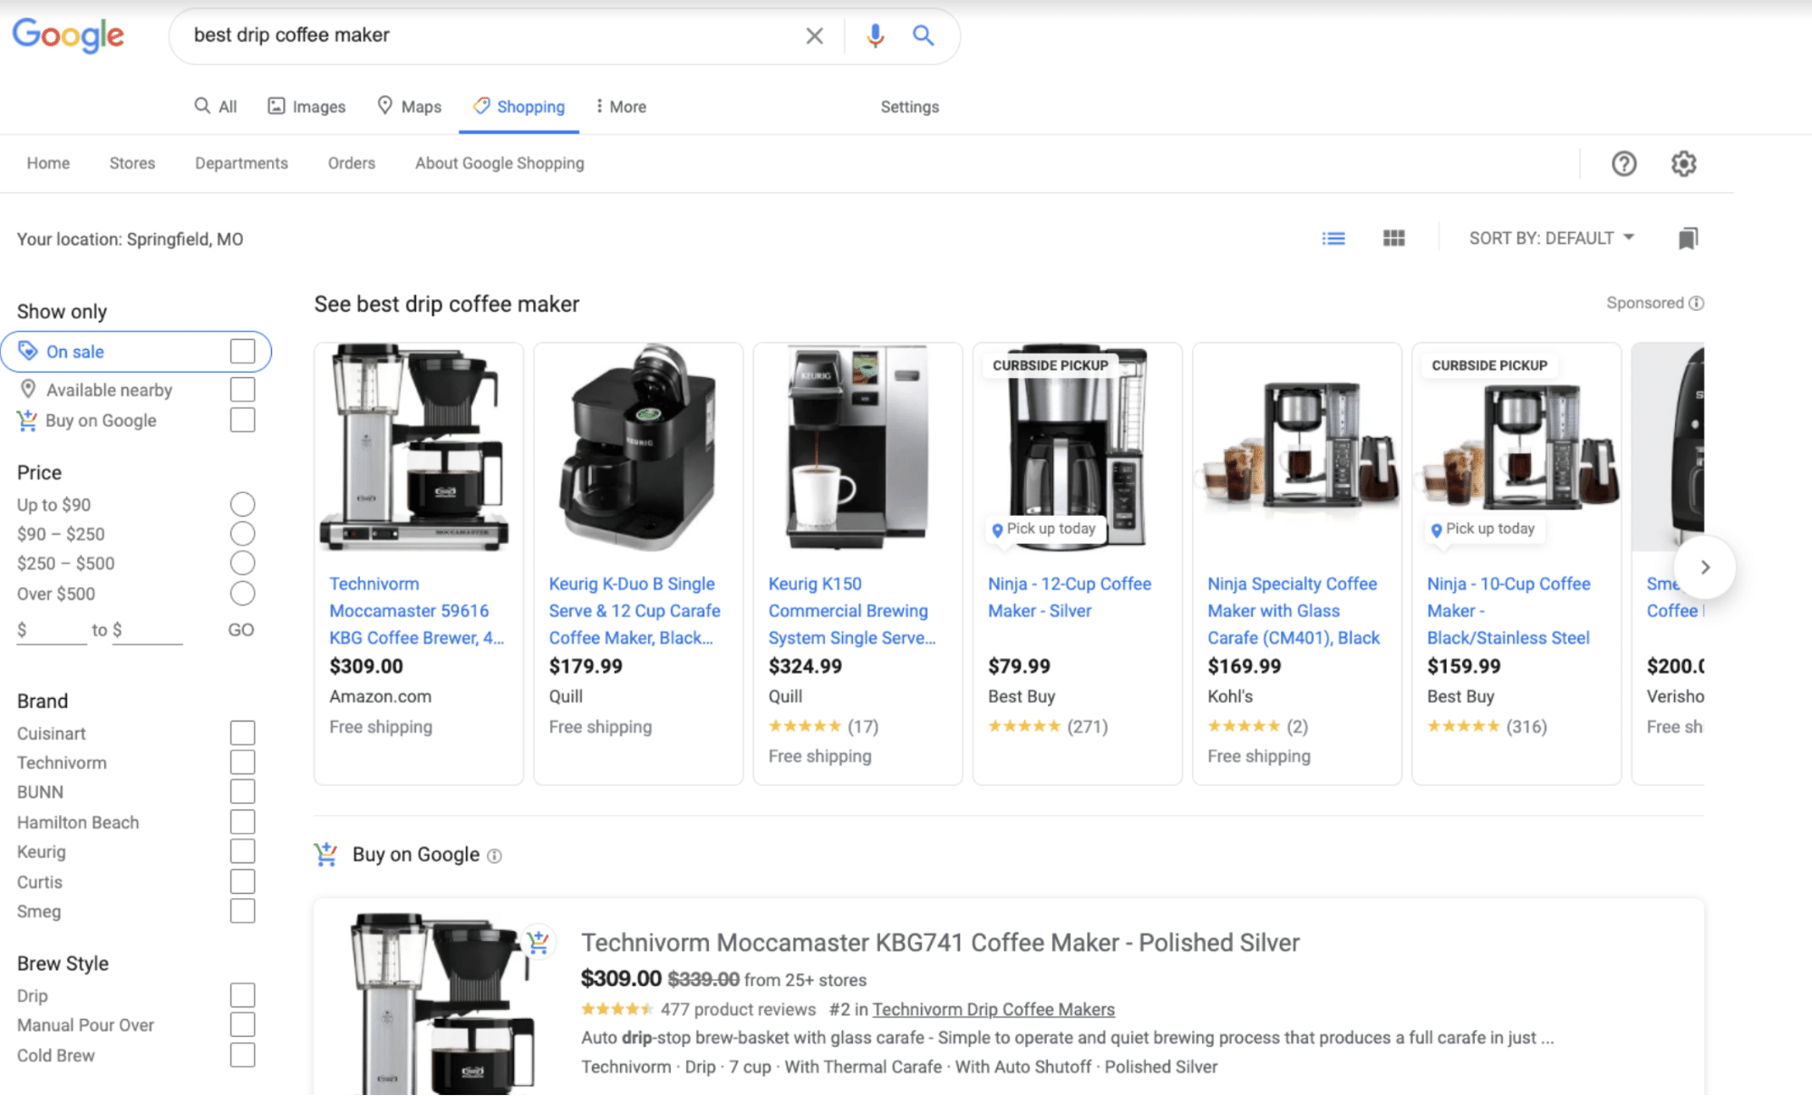Switch to the Images tab

306,106
